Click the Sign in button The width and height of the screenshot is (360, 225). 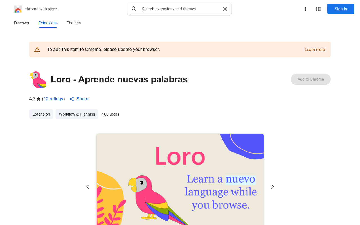[341, 9]
